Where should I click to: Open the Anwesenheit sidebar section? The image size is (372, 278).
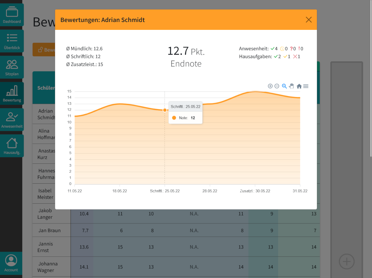12,120
